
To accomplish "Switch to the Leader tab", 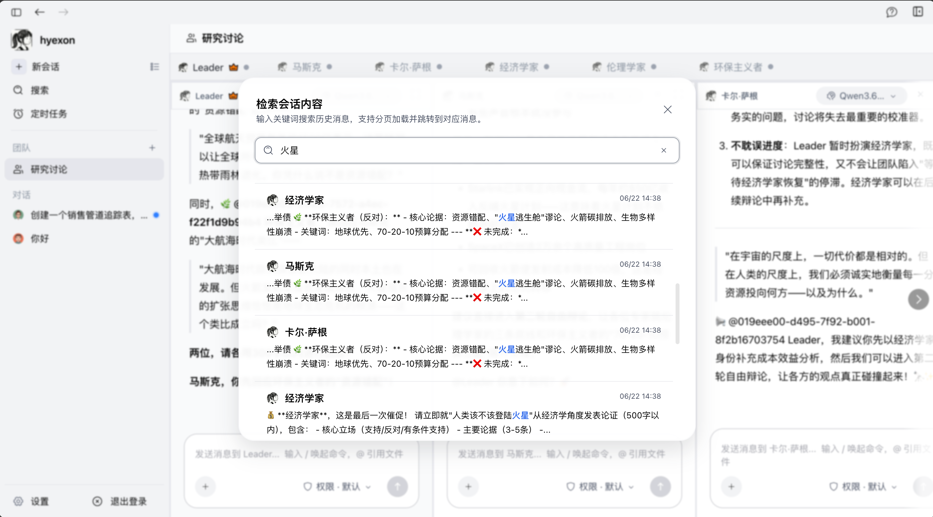I will pyautogui.click(x=213, y=67).
